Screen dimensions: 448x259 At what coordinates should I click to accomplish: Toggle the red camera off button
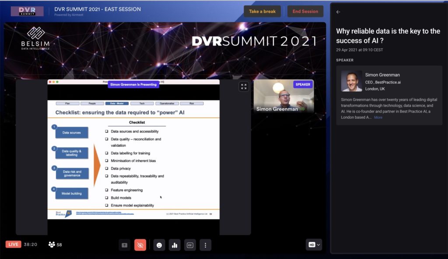click(x=140, y=245)
